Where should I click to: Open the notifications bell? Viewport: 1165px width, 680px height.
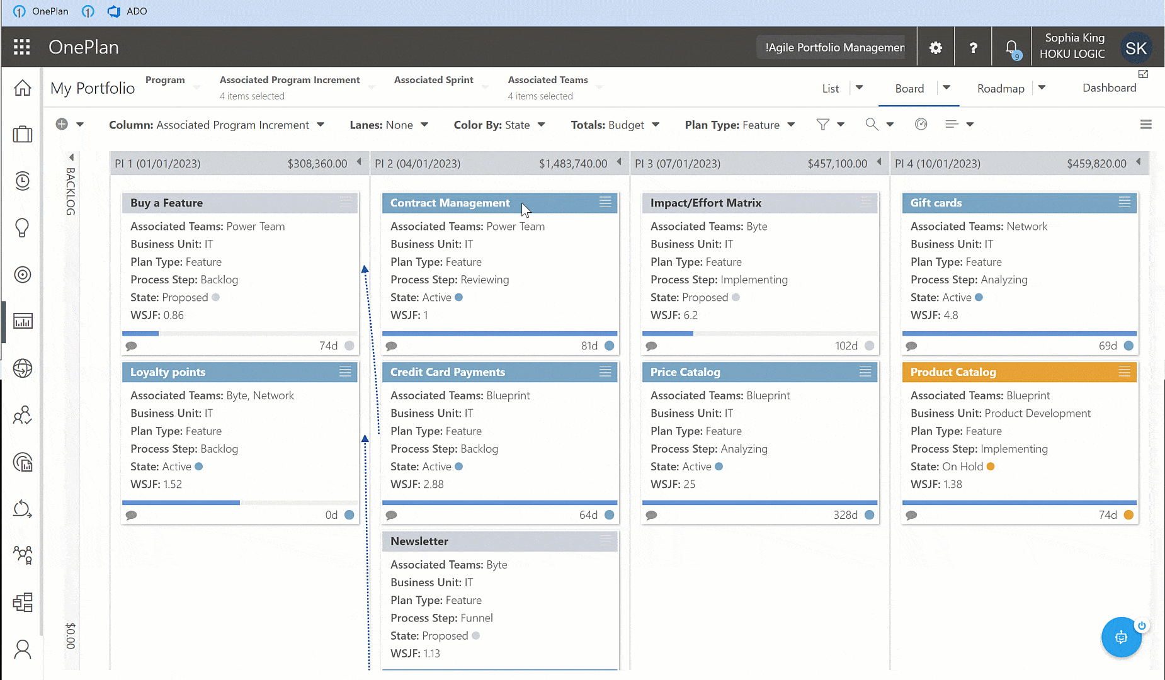1011,48
